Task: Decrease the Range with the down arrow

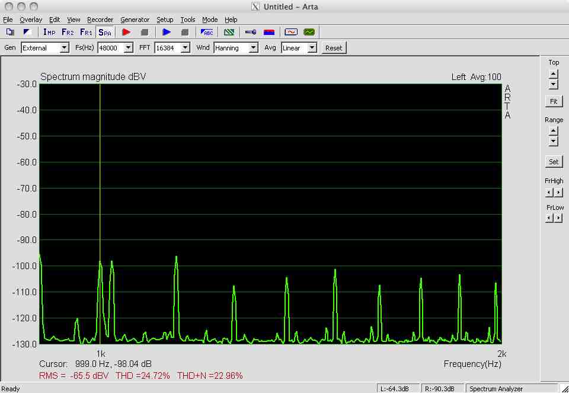Action: (554, 141)
